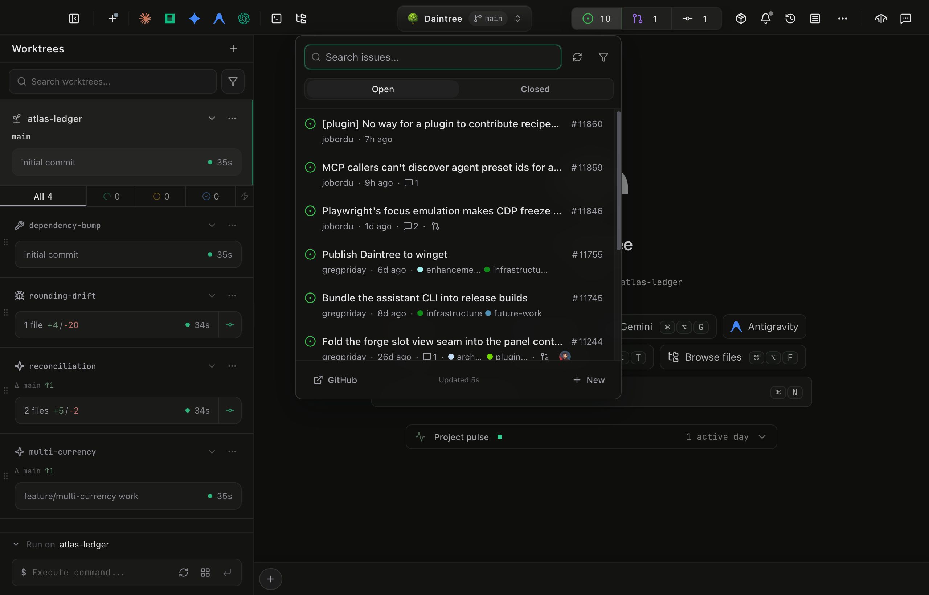The width and height of the screenshot is (929, 595).
Task: Expand the Project pulse active day dropdown
Action: click(x=762, y=437)
